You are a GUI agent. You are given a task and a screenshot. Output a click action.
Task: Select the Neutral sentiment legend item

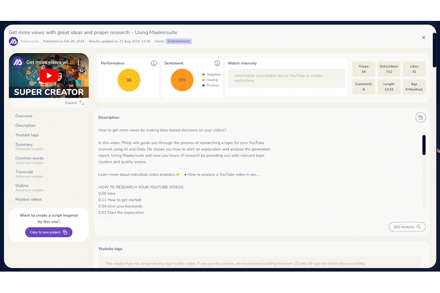210,80
